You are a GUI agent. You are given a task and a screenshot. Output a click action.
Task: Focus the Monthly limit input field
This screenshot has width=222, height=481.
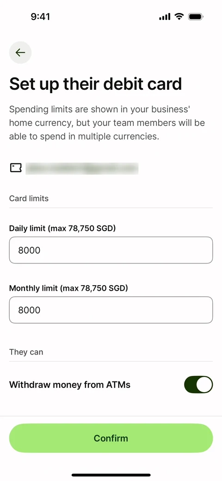click(x=111, y=310)
